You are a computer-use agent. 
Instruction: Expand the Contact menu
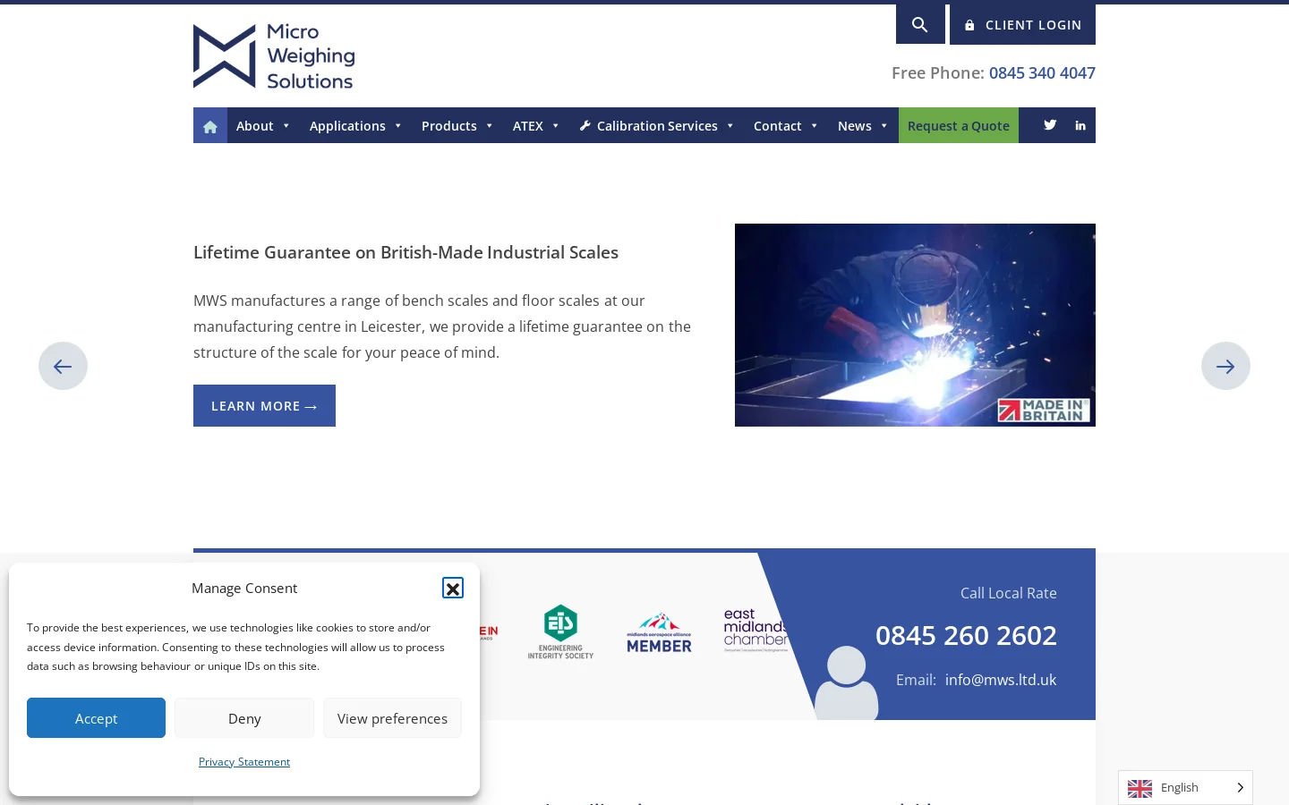point(786,126)
